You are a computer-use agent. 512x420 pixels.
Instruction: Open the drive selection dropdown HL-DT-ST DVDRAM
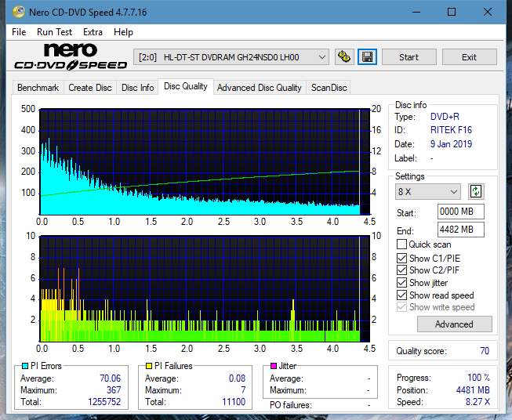click(231, 57)
